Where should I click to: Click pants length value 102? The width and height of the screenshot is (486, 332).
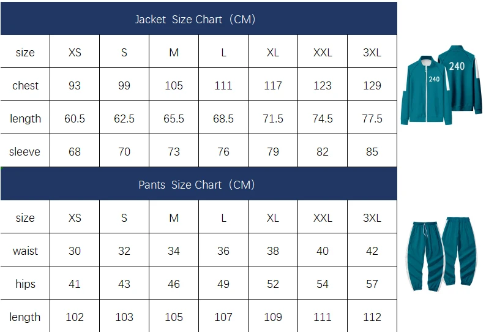coord(75,317)
